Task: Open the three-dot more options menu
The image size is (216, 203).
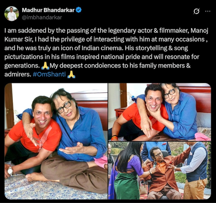Action: tap(208, 11)
